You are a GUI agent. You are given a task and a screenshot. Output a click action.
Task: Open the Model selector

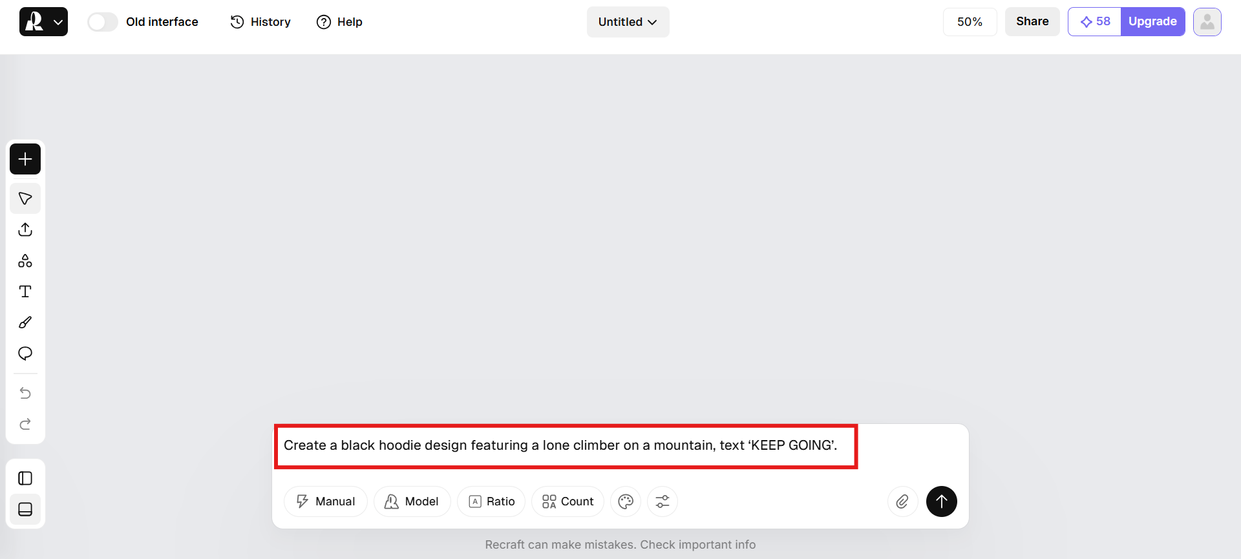[x=412, y=501]
